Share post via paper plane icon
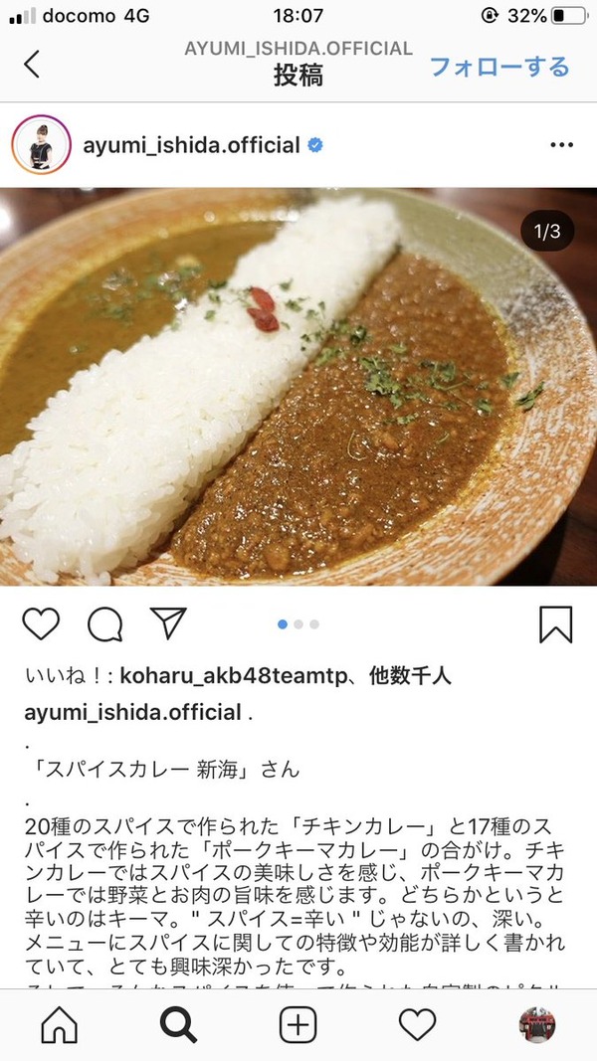597x1061 pixels. pyautogui.click(x=168, y=623)
